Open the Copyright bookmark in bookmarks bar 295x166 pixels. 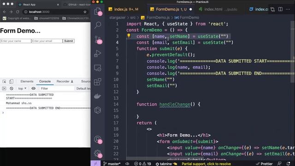(x=17, y=18)
